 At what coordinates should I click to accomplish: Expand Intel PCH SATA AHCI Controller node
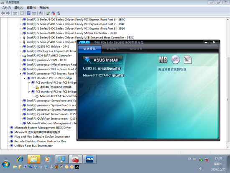click(x=20, y=56)
